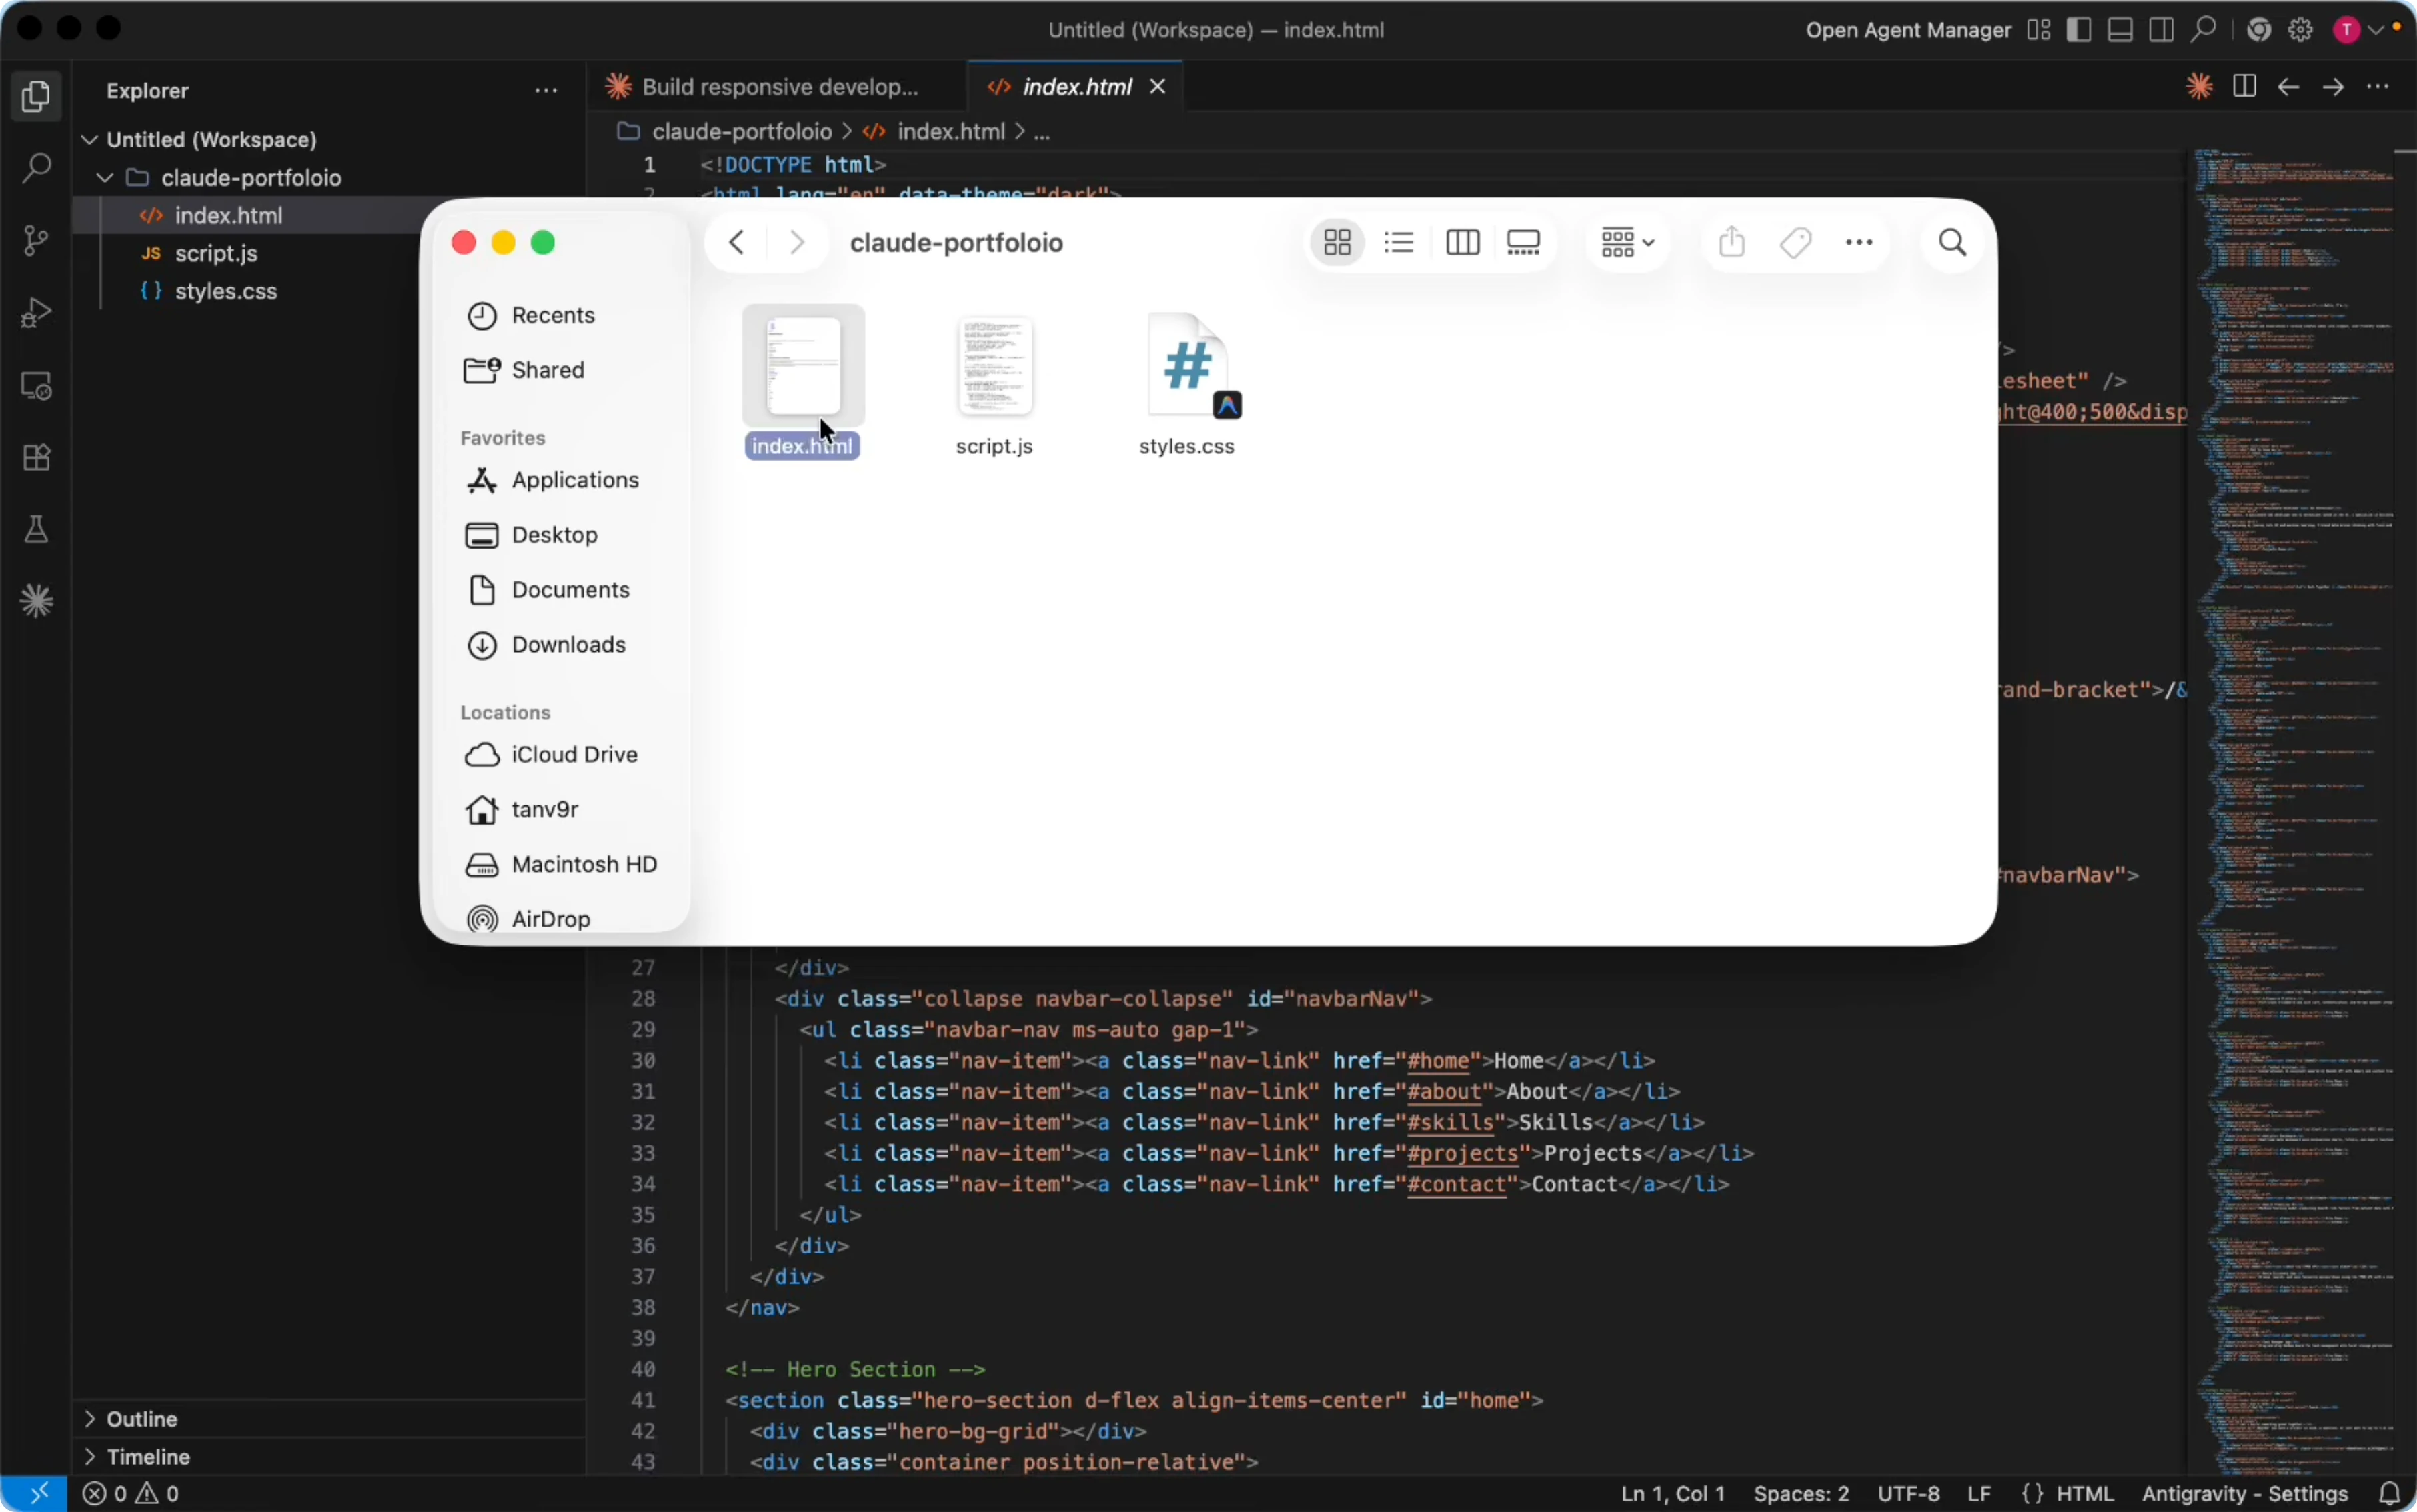Switch Finder to gallery view

(x=1523, y=243)
